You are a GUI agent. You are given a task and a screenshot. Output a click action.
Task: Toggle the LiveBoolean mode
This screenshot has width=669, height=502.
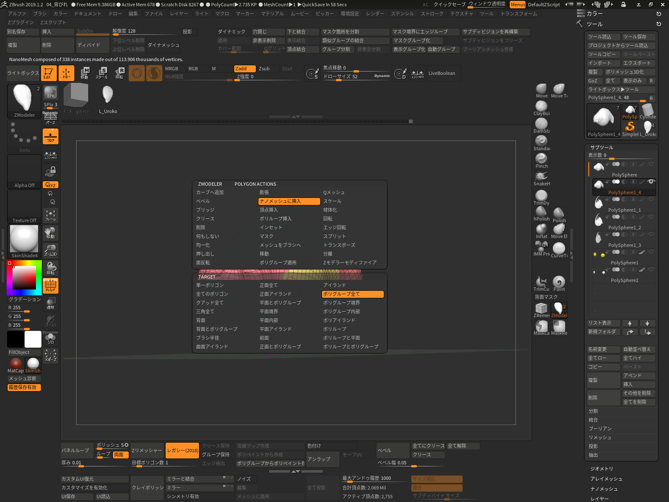[x=444, y=73]
